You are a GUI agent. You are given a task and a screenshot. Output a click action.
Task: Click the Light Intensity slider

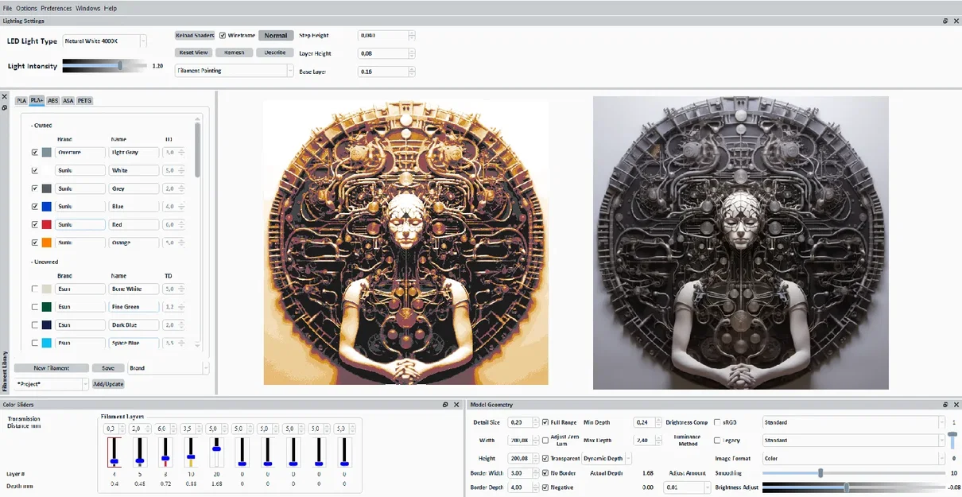105,66
